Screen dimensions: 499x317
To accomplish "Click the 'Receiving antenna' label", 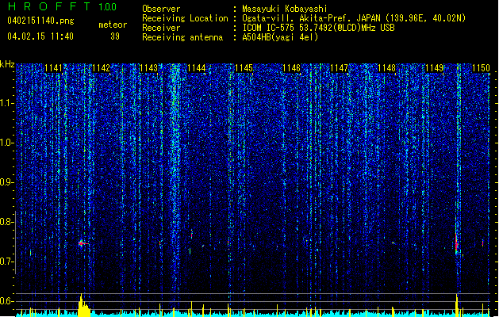I will point(182,37).
